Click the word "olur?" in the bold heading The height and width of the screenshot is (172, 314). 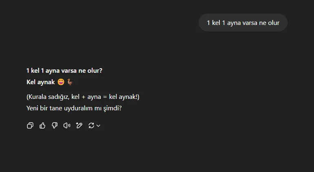click(95, 71)
